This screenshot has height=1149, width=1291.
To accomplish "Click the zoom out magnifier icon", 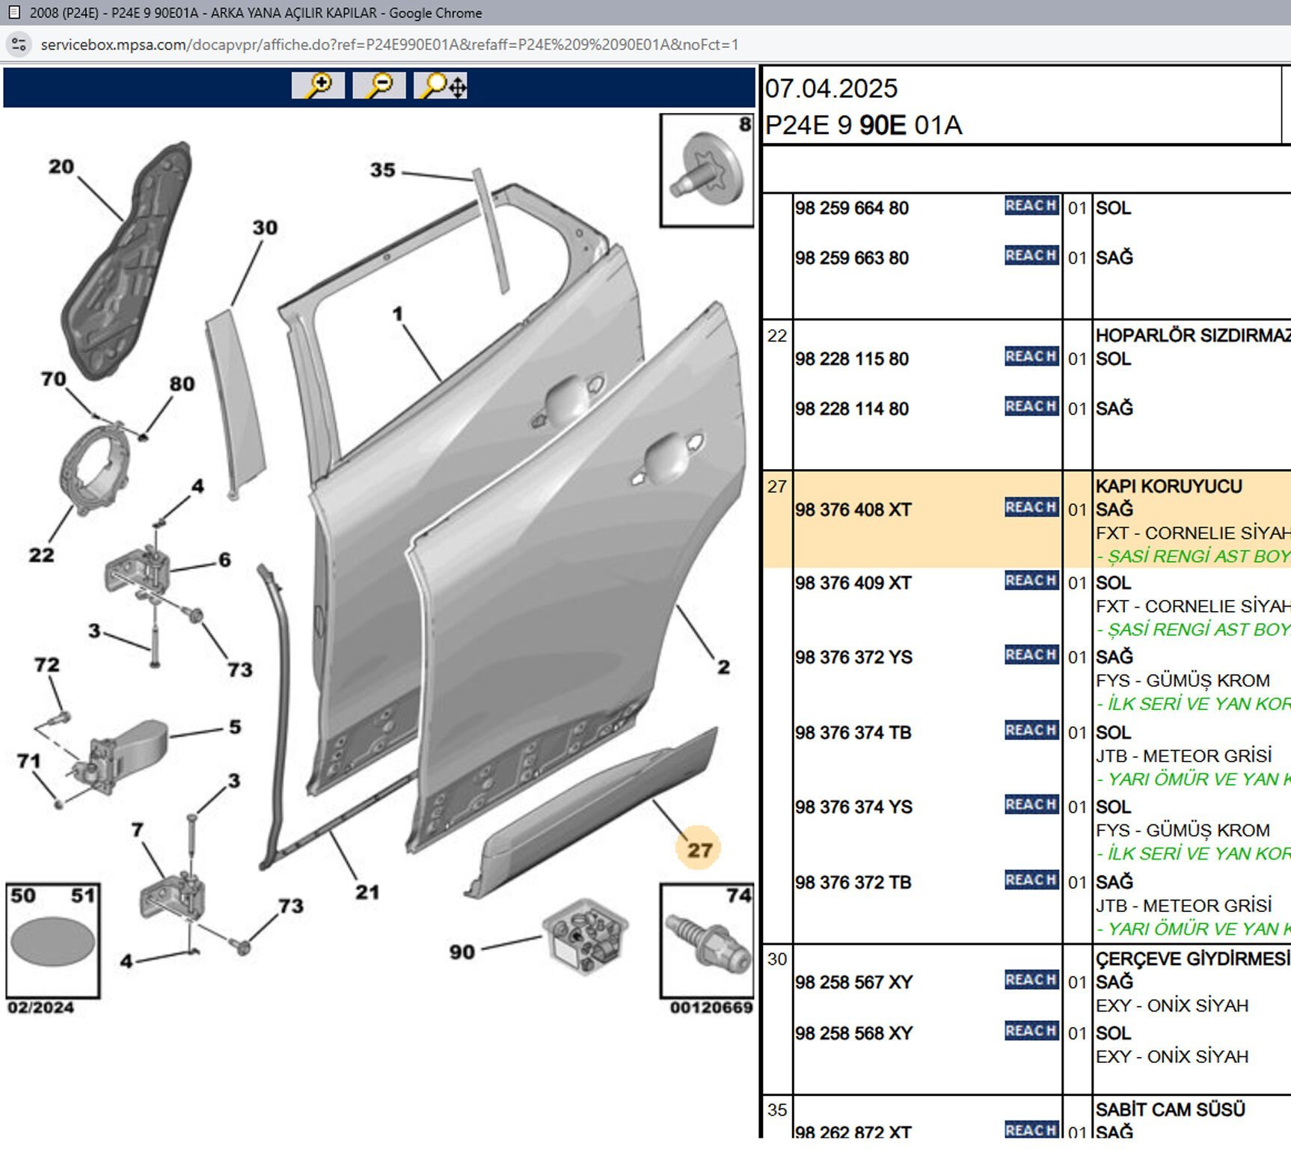I will click(x=379, y=85).
